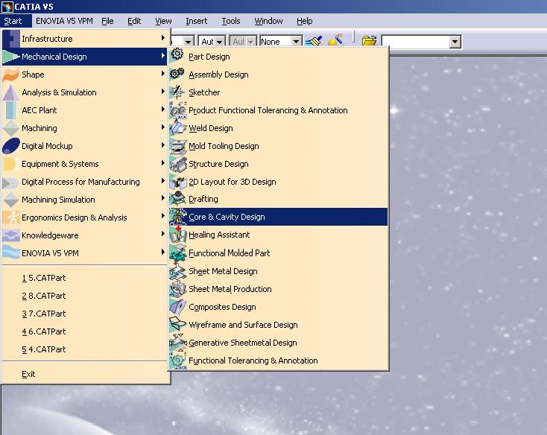Click the Assembly Design double-gear icon

coord(177,74)
